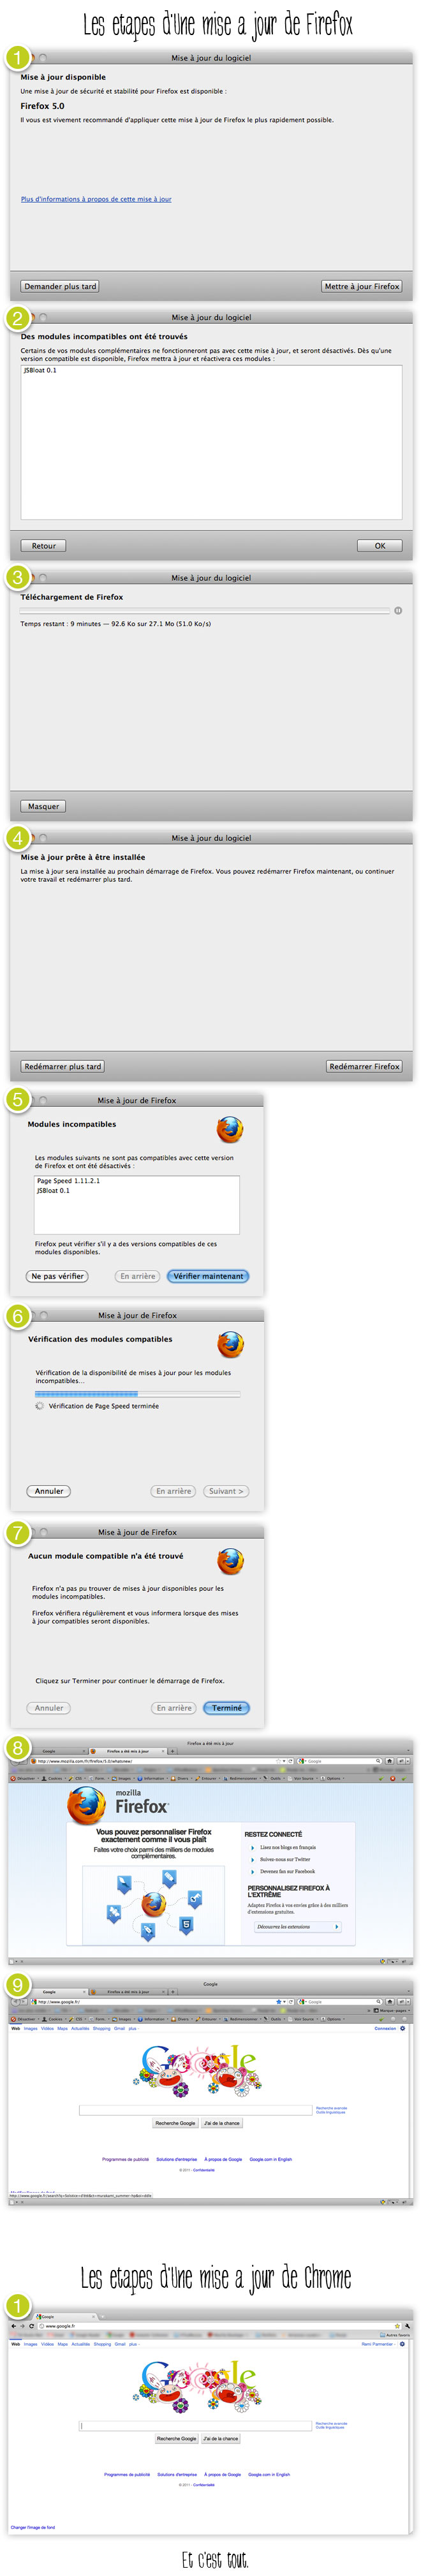Image resolution: width=421 pixels, height=2576 pixels.
Task: Click the "Redémarrer Firefox" button
Action: [x=364, y=1066]
